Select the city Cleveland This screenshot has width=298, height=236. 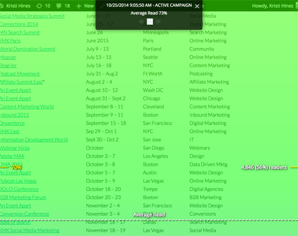(x=153, y=106)
